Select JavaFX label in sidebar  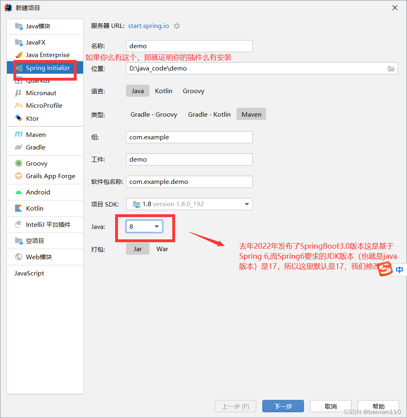(x=36, y=43)
